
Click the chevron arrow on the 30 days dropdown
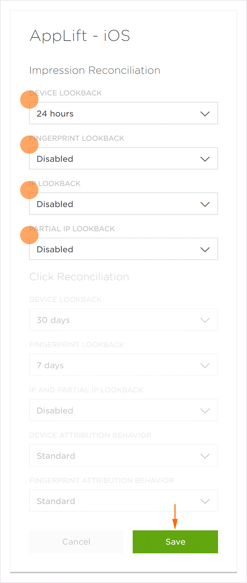click(x=205, y=320)
